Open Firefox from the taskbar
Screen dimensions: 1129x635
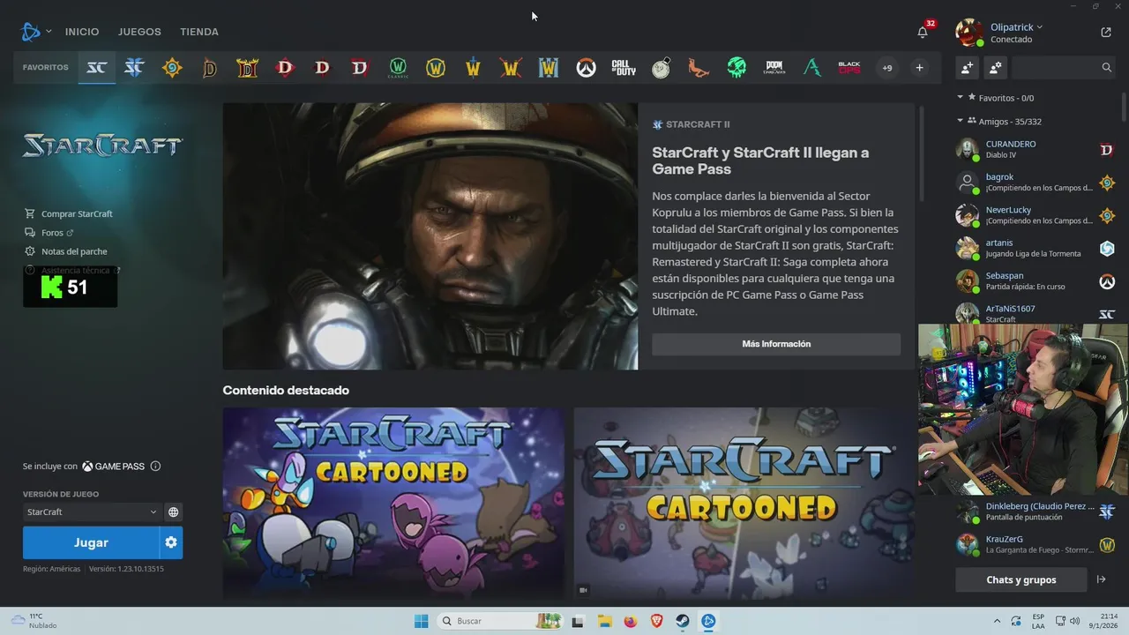click(x=630, y=621)
